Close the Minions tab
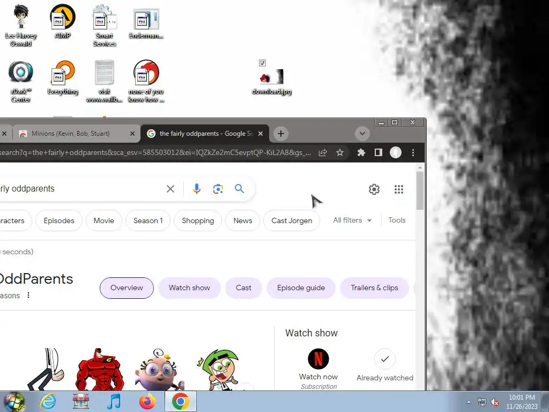The height and width of the screenshot is (412, 549). coord(132,134)
